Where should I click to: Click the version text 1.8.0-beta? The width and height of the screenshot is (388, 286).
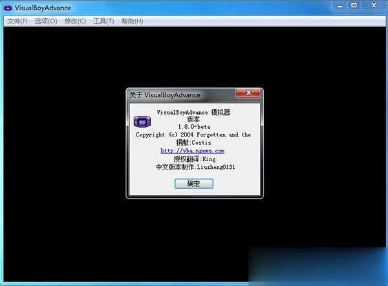click(x=194, y=127)
